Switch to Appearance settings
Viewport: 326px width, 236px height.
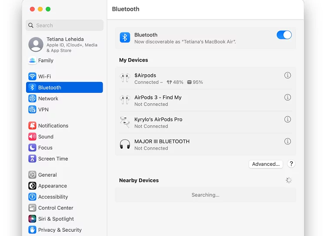[x=64, y=186]
